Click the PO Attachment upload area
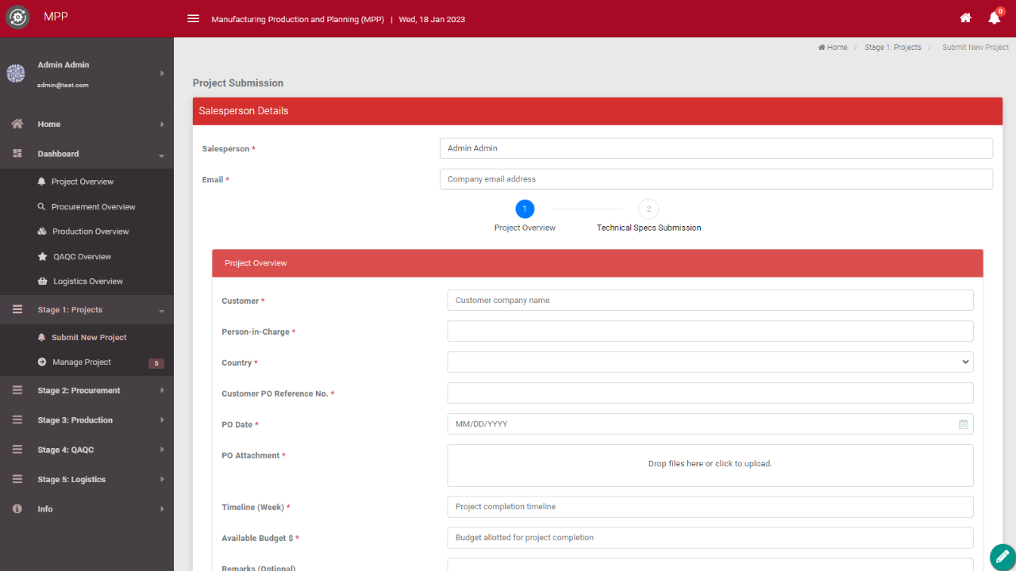Viewport: 1016px width, 571px height. point(710,463)
